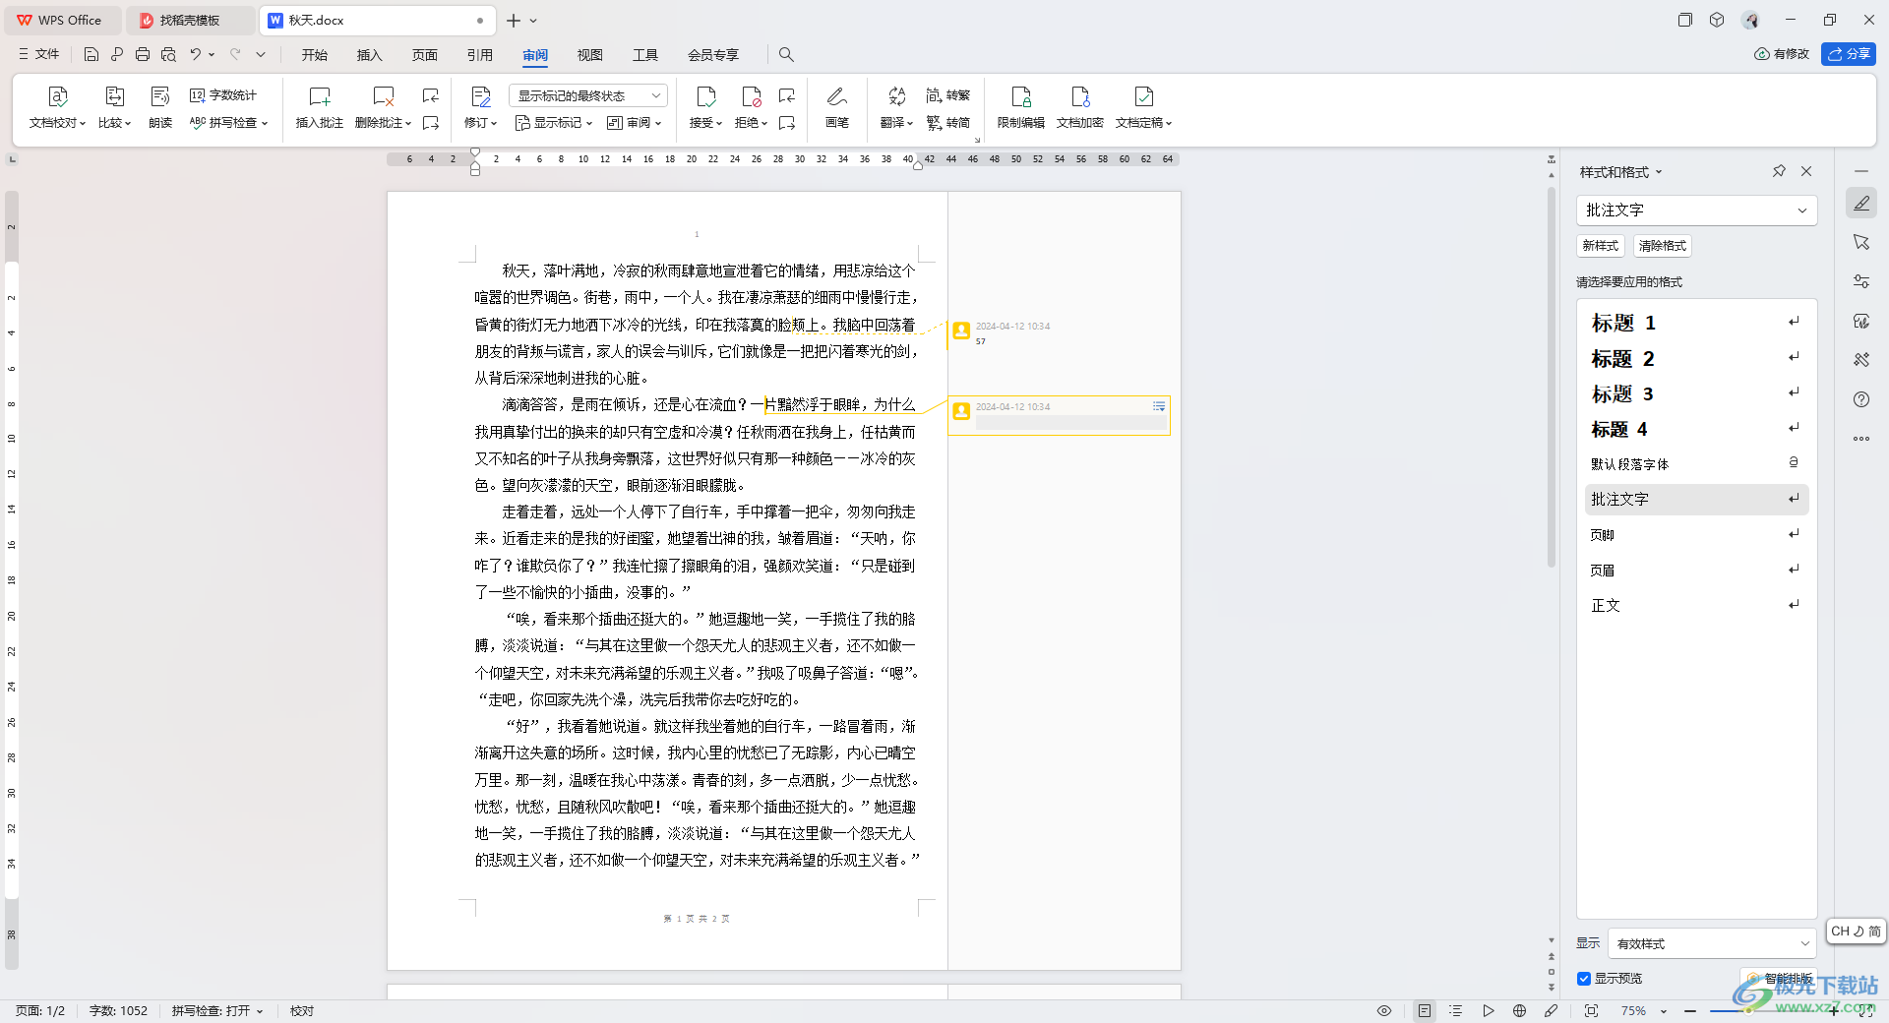Screen dimensions: 1889x1023
Task: Click the help icon in right sidebar
Action: tap(1861, 399)
